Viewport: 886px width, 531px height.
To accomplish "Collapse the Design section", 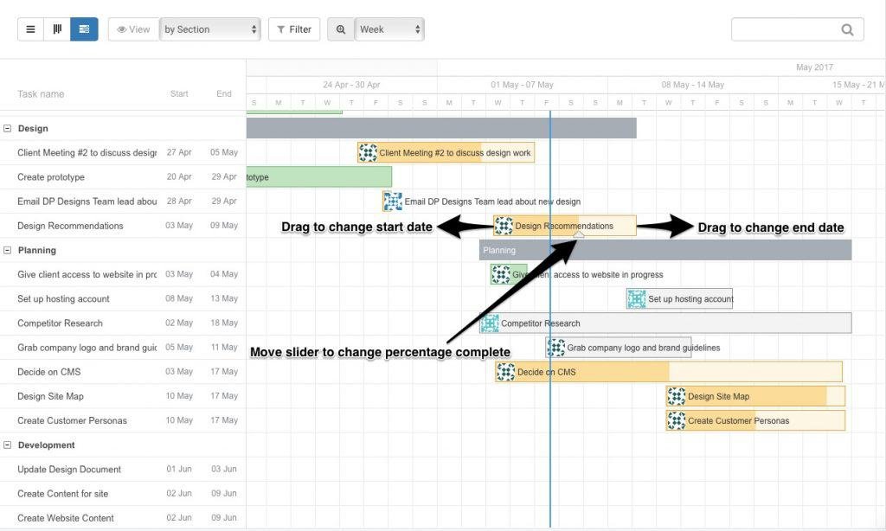I will point(9,128).
